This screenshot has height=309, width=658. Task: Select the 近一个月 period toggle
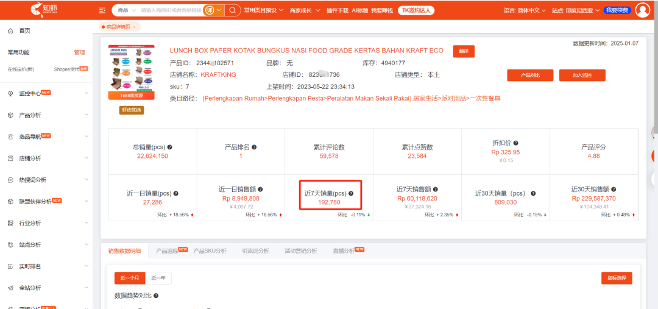[x=130, y=278]
